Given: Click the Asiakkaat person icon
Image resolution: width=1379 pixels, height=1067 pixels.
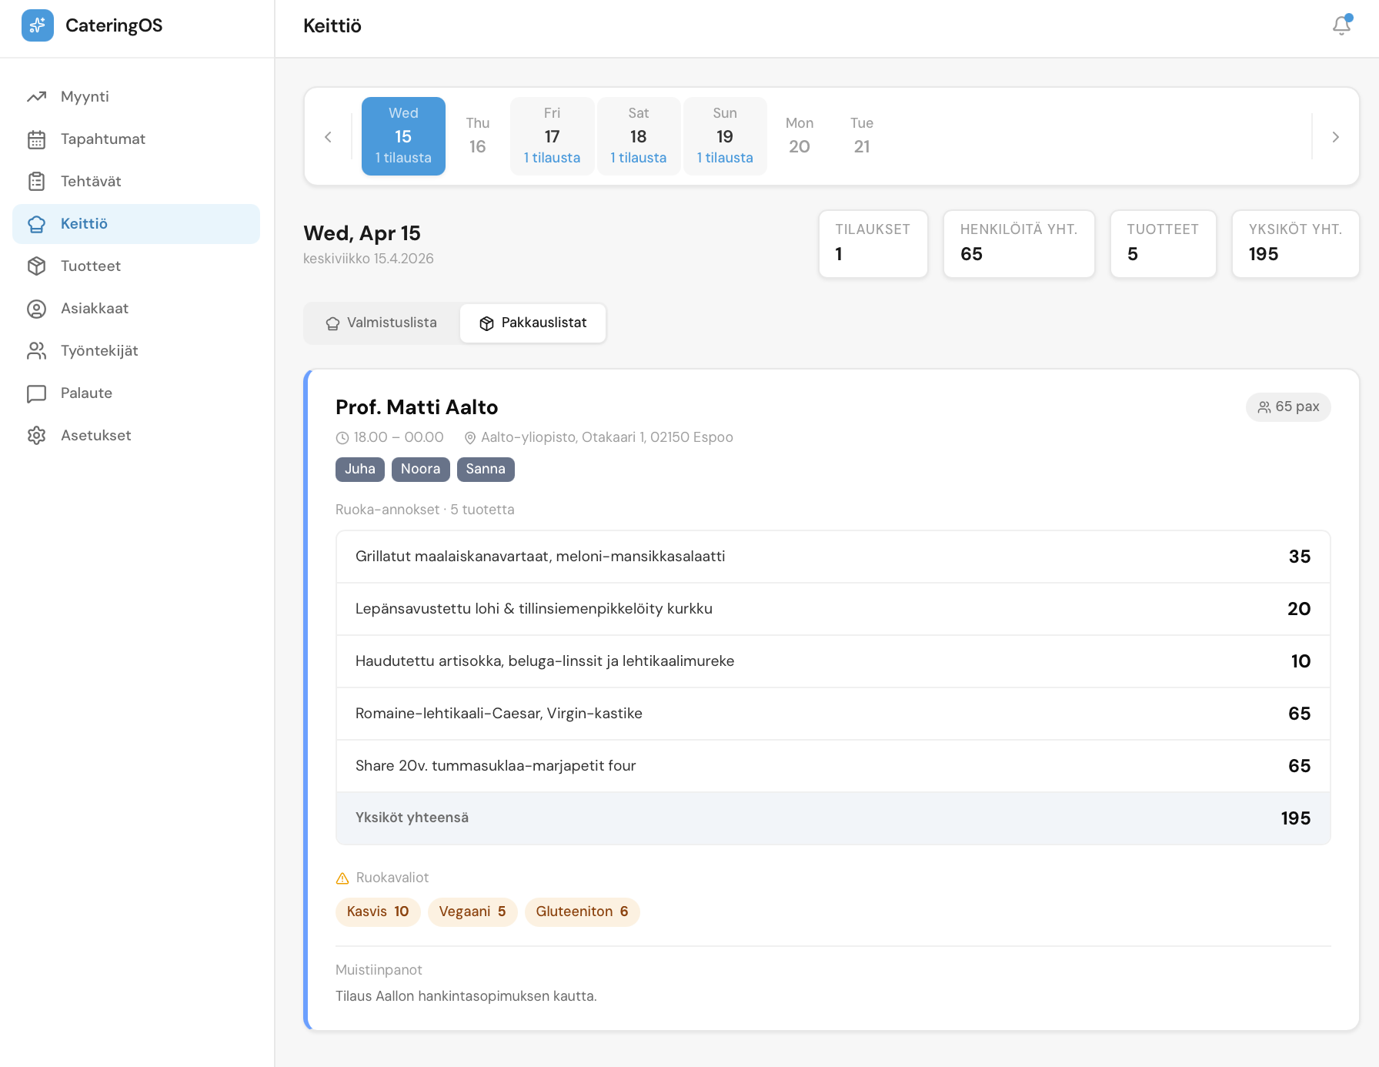Looking at the screenshot, I should [36, 309].
